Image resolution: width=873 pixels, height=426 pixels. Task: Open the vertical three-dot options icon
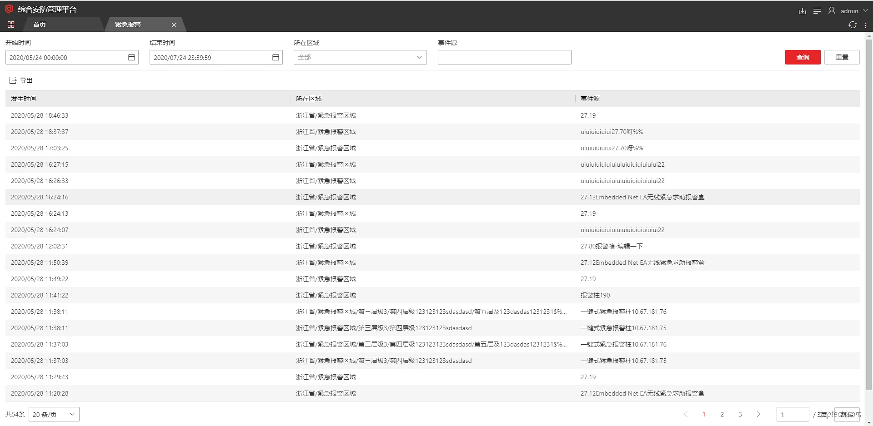coord(866,25)
